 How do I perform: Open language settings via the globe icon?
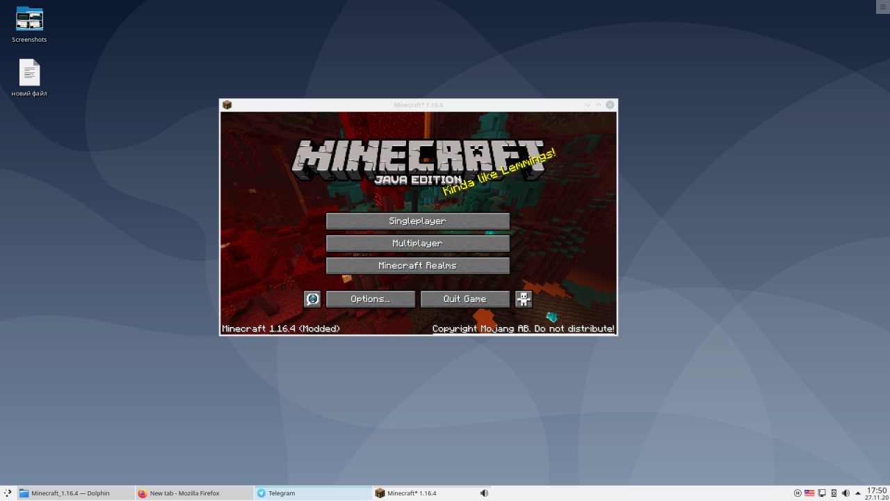[312, 299]
